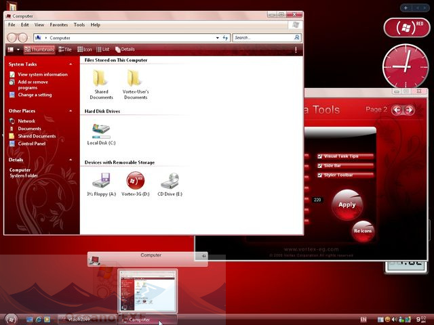Open the Favorites menu

pos(59,25)
